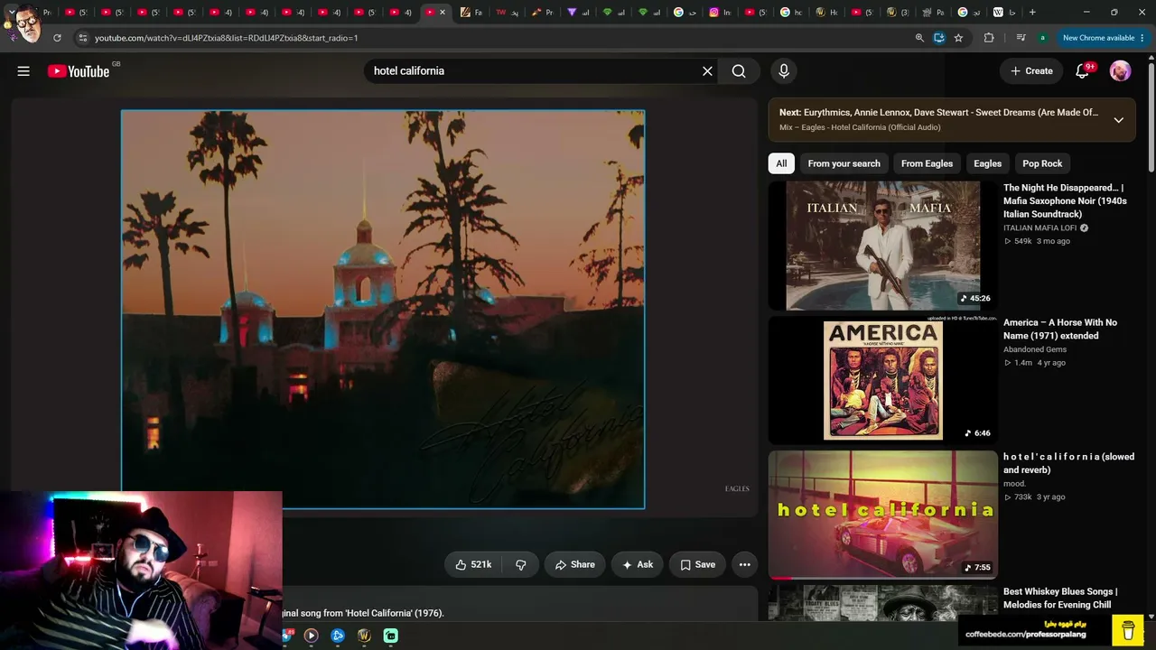Open Best Whiskey Blues Songs title
The image size is (1156, 650).
click(x=1060, y=599)
